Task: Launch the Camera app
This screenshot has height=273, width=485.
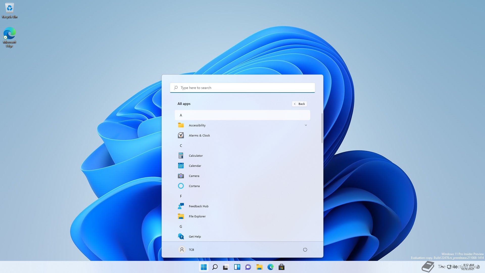Action: 194,176
